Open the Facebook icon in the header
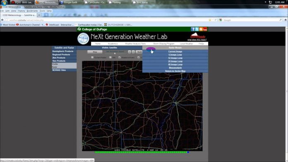 193,29
